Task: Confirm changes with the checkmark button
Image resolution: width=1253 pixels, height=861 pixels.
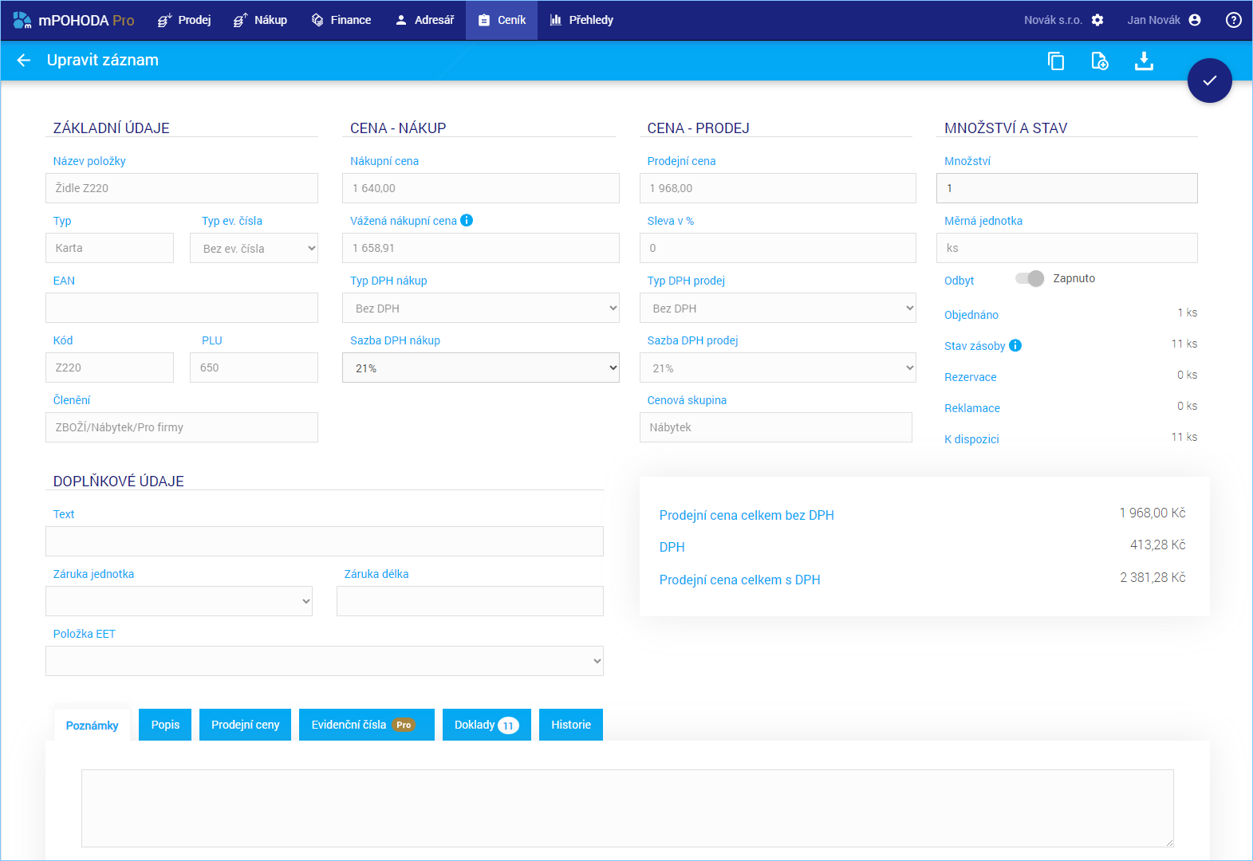Action: [x=1210, y=81]
